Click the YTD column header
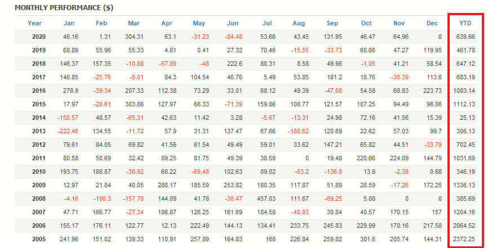Viewport: 501px width, 248px height. (466, 23)
